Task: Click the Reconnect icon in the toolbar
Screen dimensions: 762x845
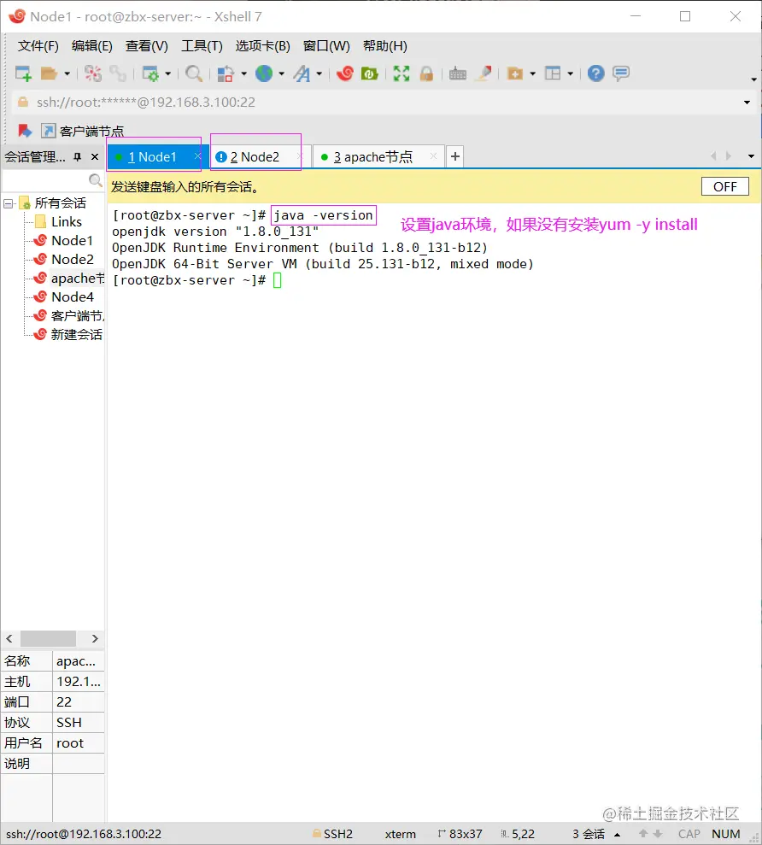Action: [118, 73]
